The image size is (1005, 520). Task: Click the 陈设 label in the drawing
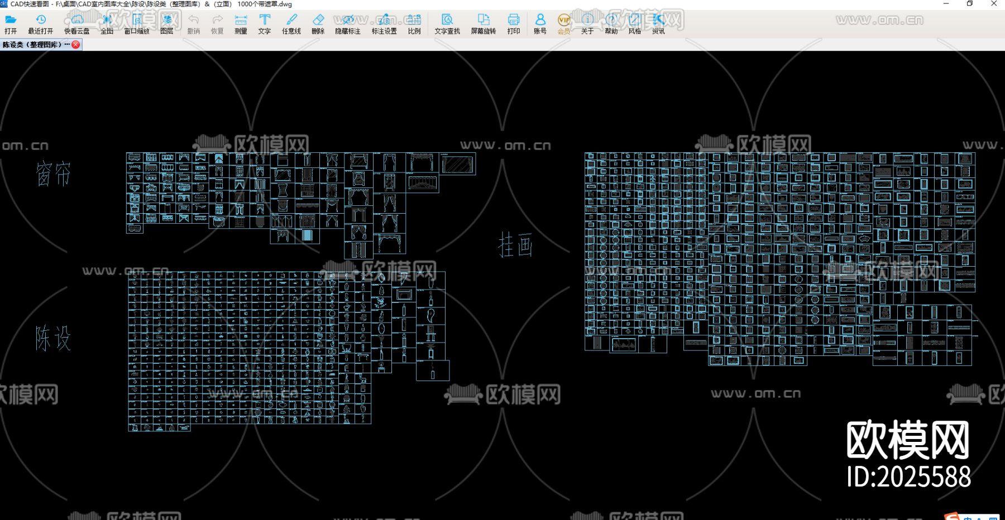tap(54, 338)
